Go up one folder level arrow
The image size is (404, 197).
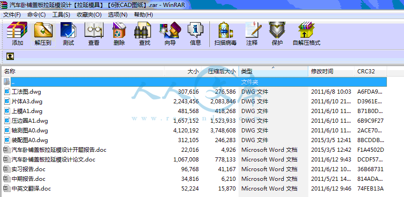pos(10,56)
